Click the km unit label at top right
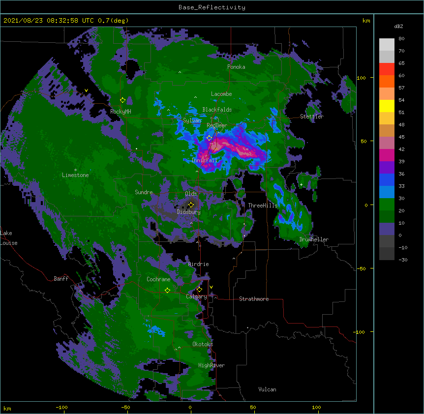Screen dimensions: 424x414 tap(366, 21)
